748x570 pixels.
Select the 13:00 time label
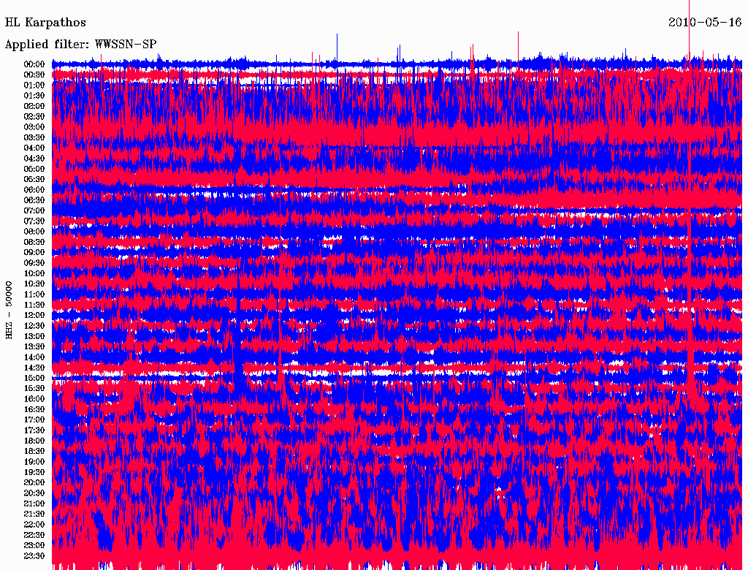(x=34, y=337)
